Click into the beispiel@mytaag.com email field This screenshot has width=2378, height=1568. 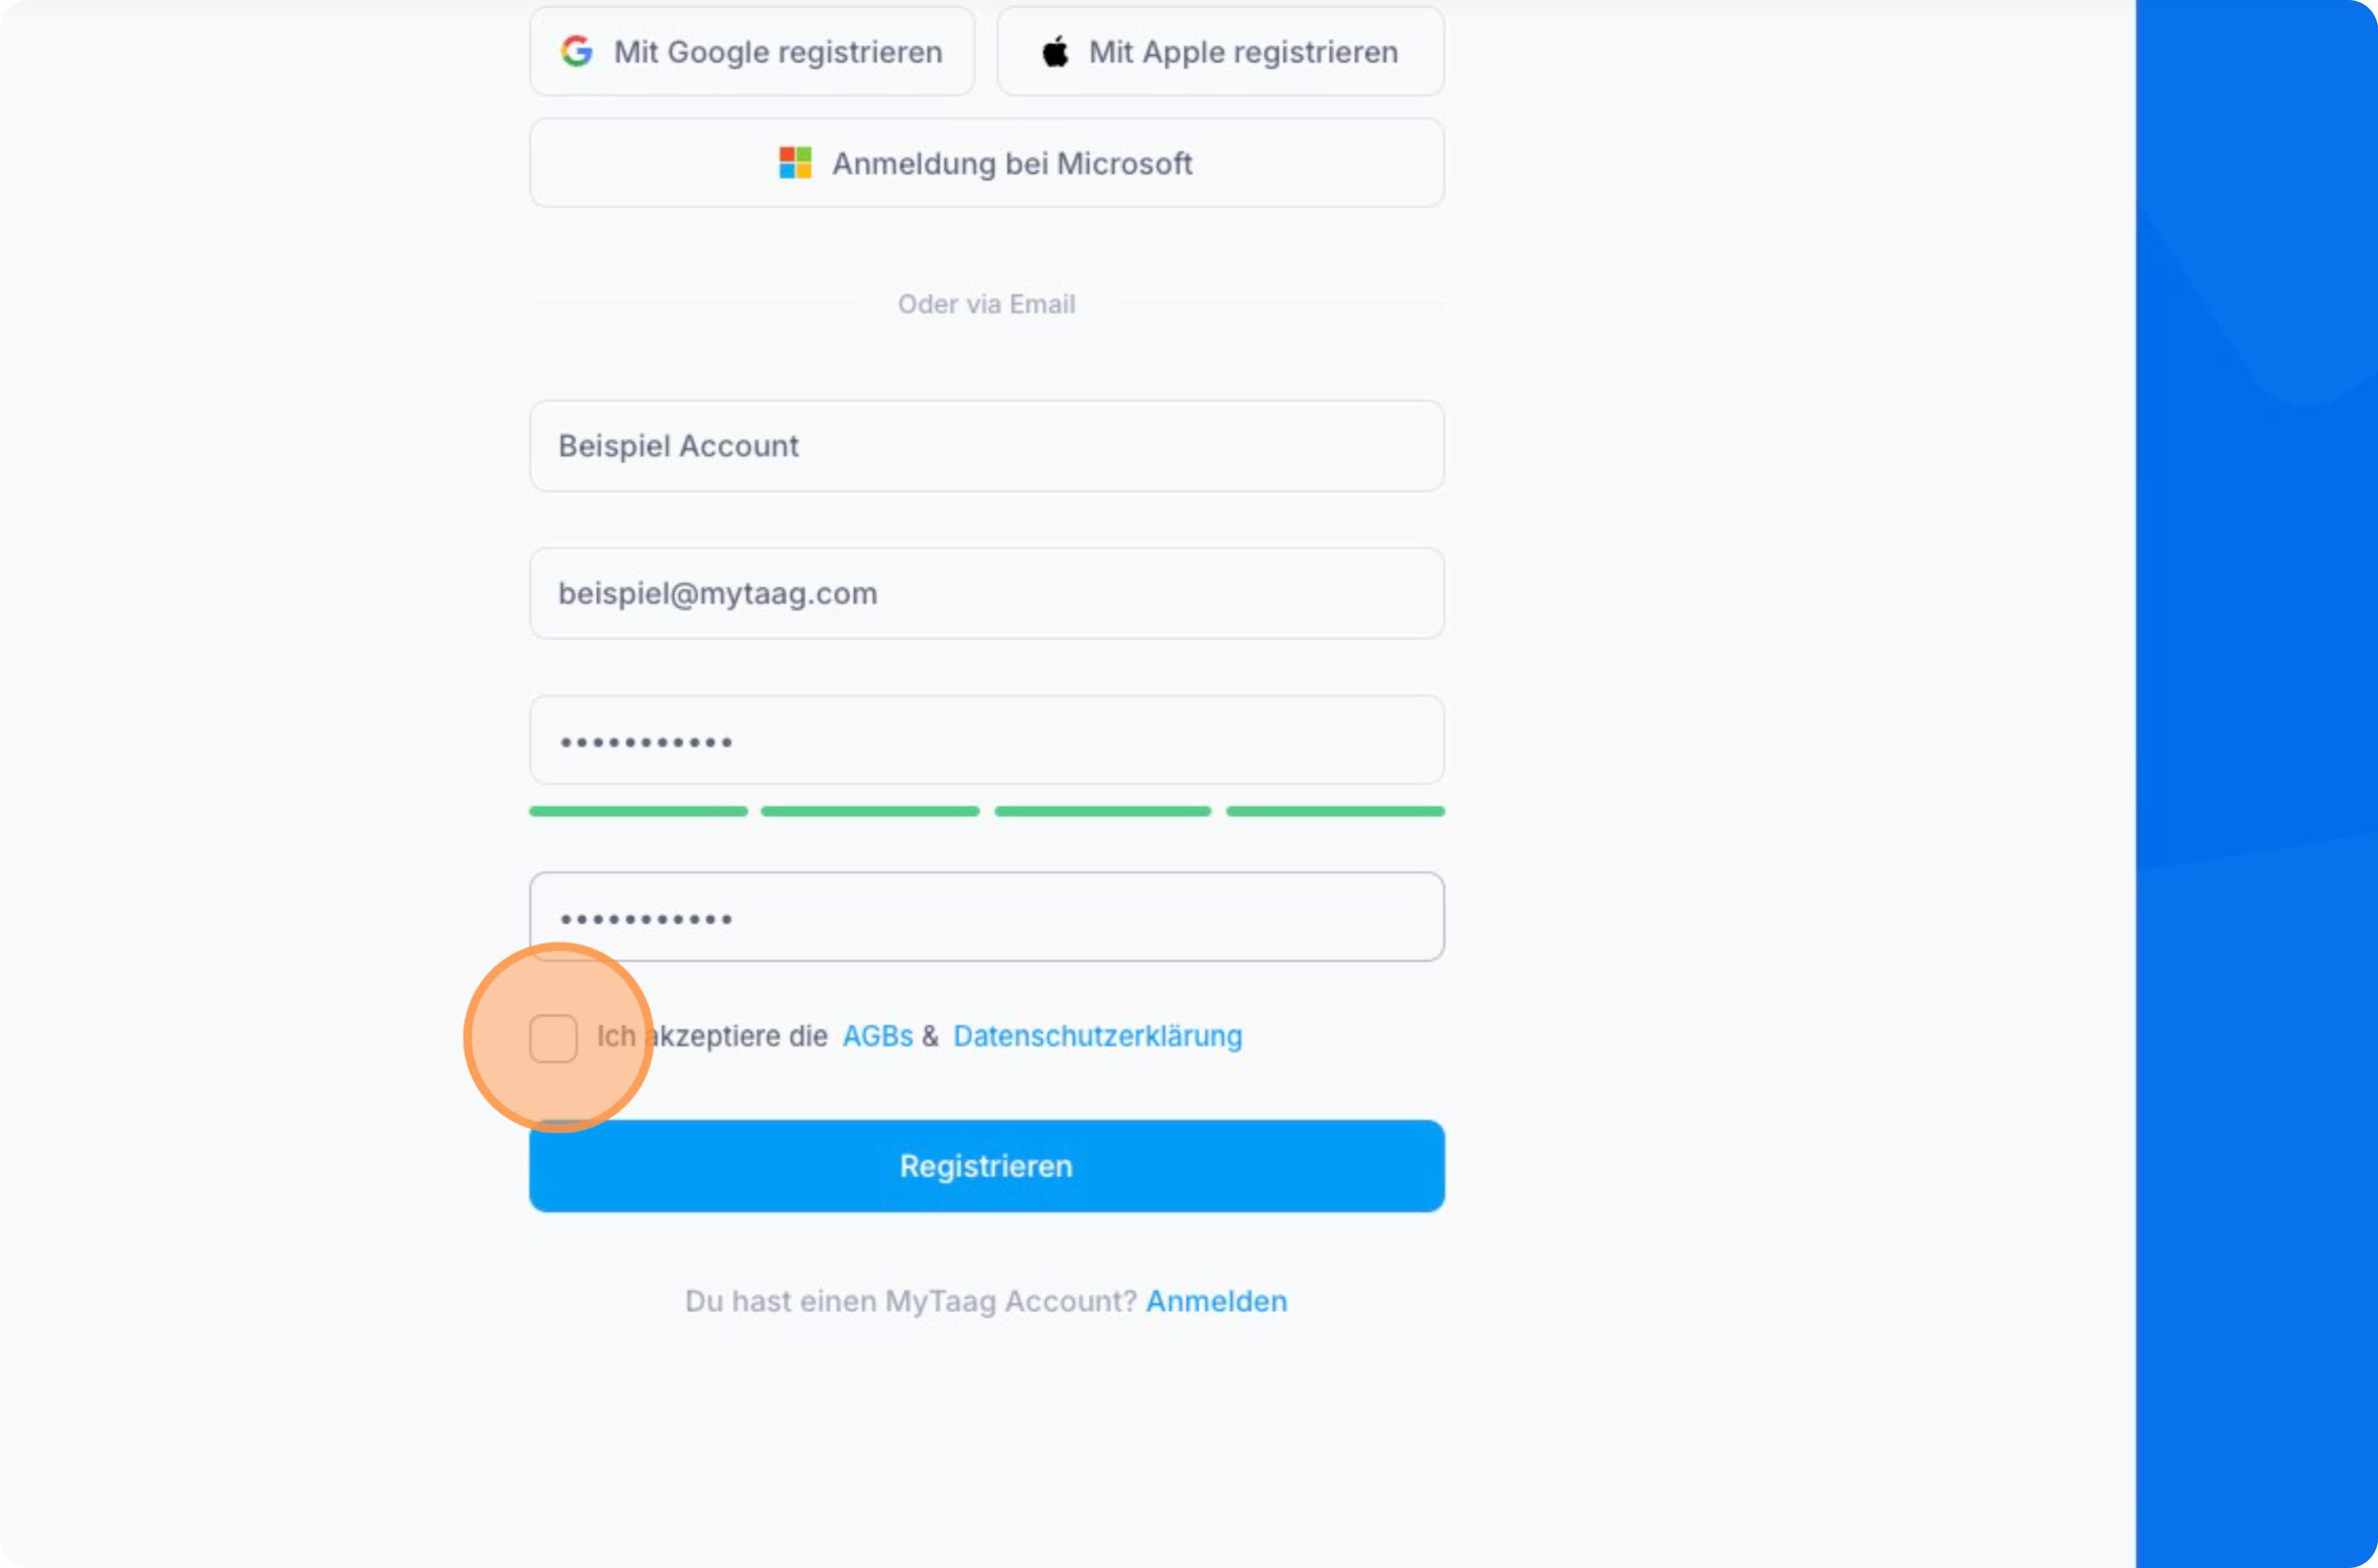[986, 593]
